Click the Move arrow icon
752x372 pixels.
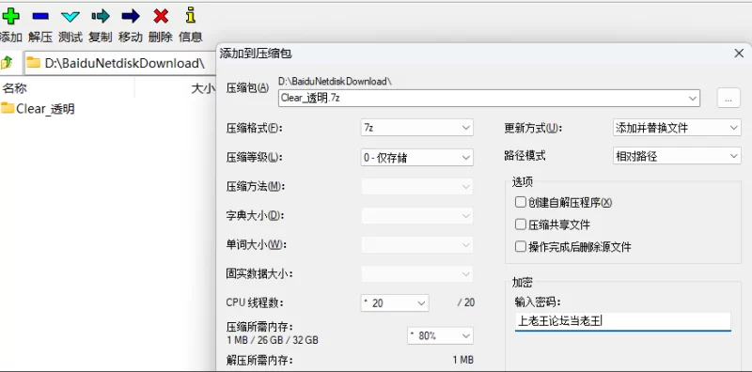pos(131,16)
